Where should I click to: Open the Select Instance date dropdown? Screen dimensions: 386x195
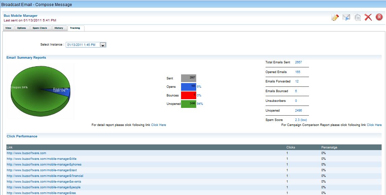pos(103,45)
